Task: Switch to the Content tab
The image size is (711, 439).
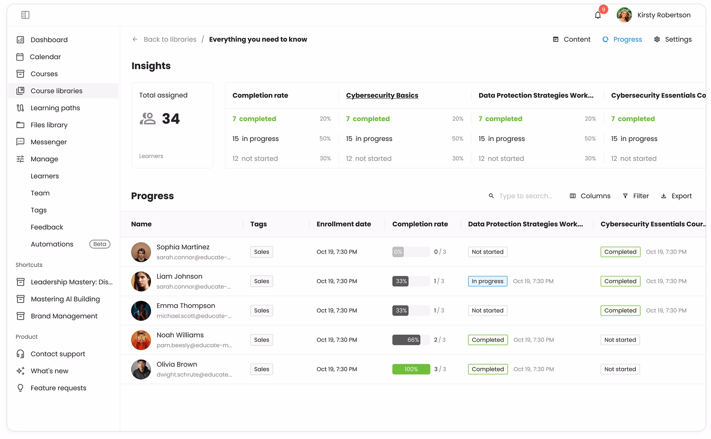Action: [571, 39]
